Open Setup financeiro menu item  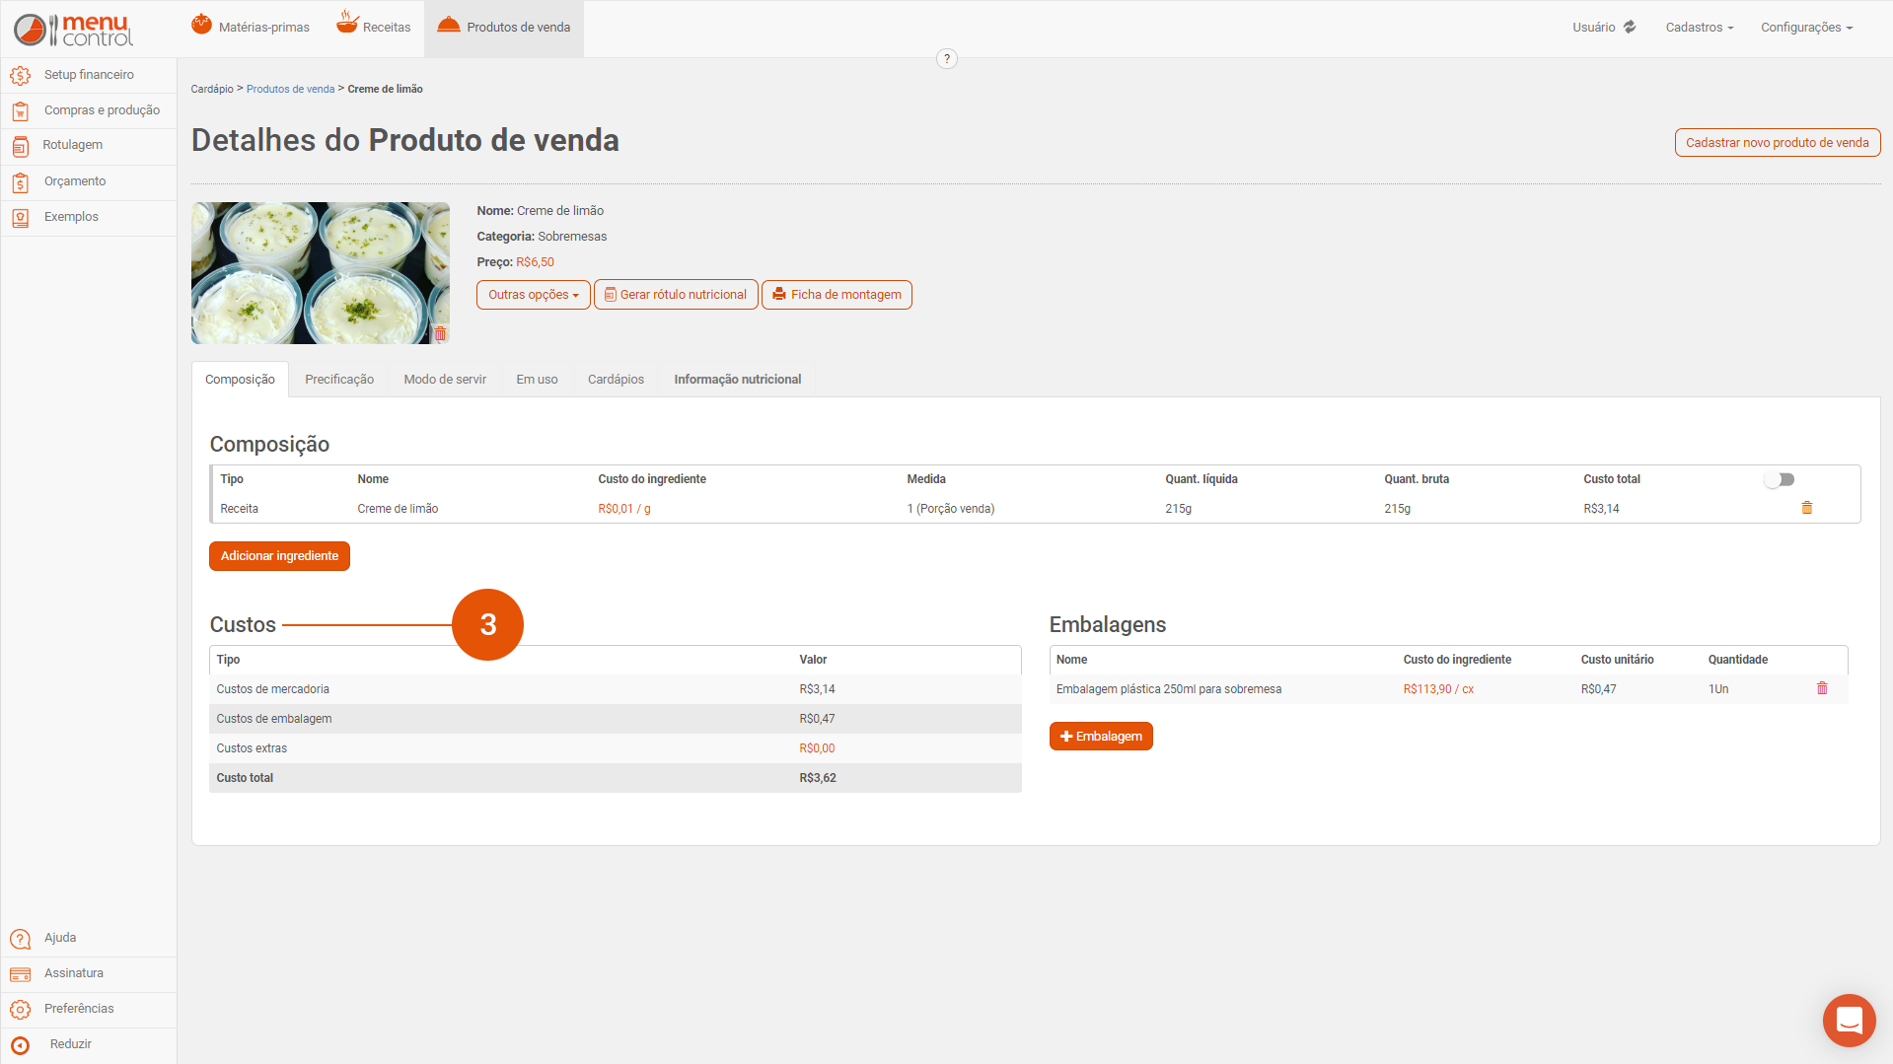89,75
